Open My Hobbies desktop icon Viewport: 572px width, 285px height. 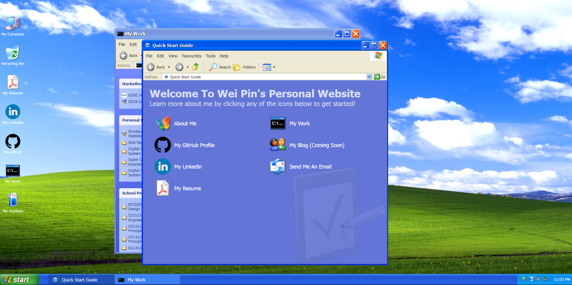coord(13,201)
